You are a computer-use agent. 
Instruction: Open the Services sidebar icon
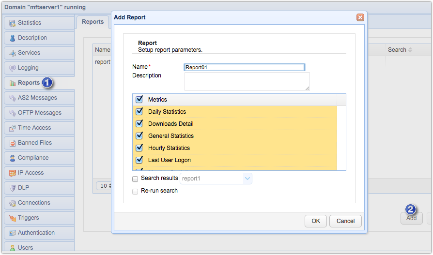(x=12, y=53)
